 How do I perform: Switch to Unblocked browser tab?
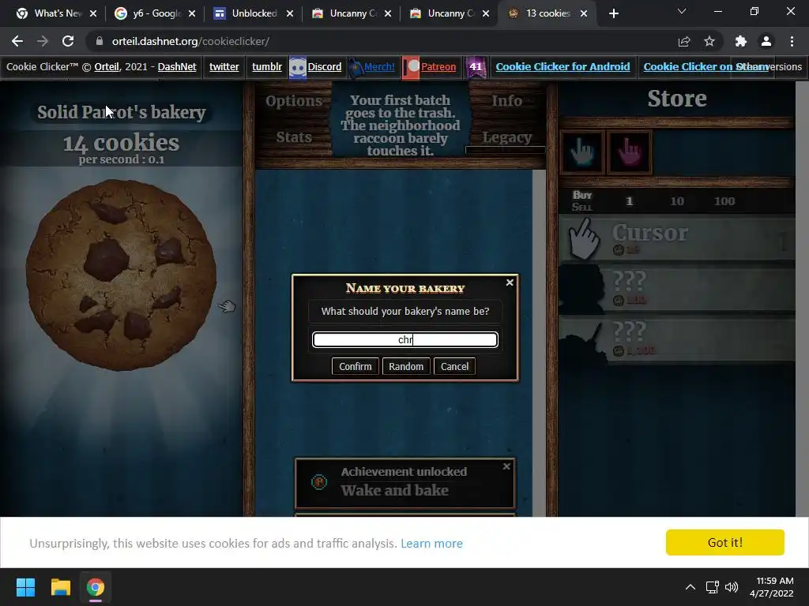pos(254,13)
